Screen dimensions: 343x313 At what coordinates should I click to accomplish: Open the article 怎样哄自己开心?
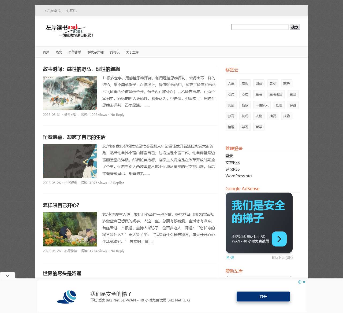[61, 205]
